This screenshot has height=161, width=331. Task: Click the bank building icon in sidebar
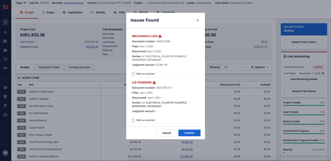click(x=6, y=105)
